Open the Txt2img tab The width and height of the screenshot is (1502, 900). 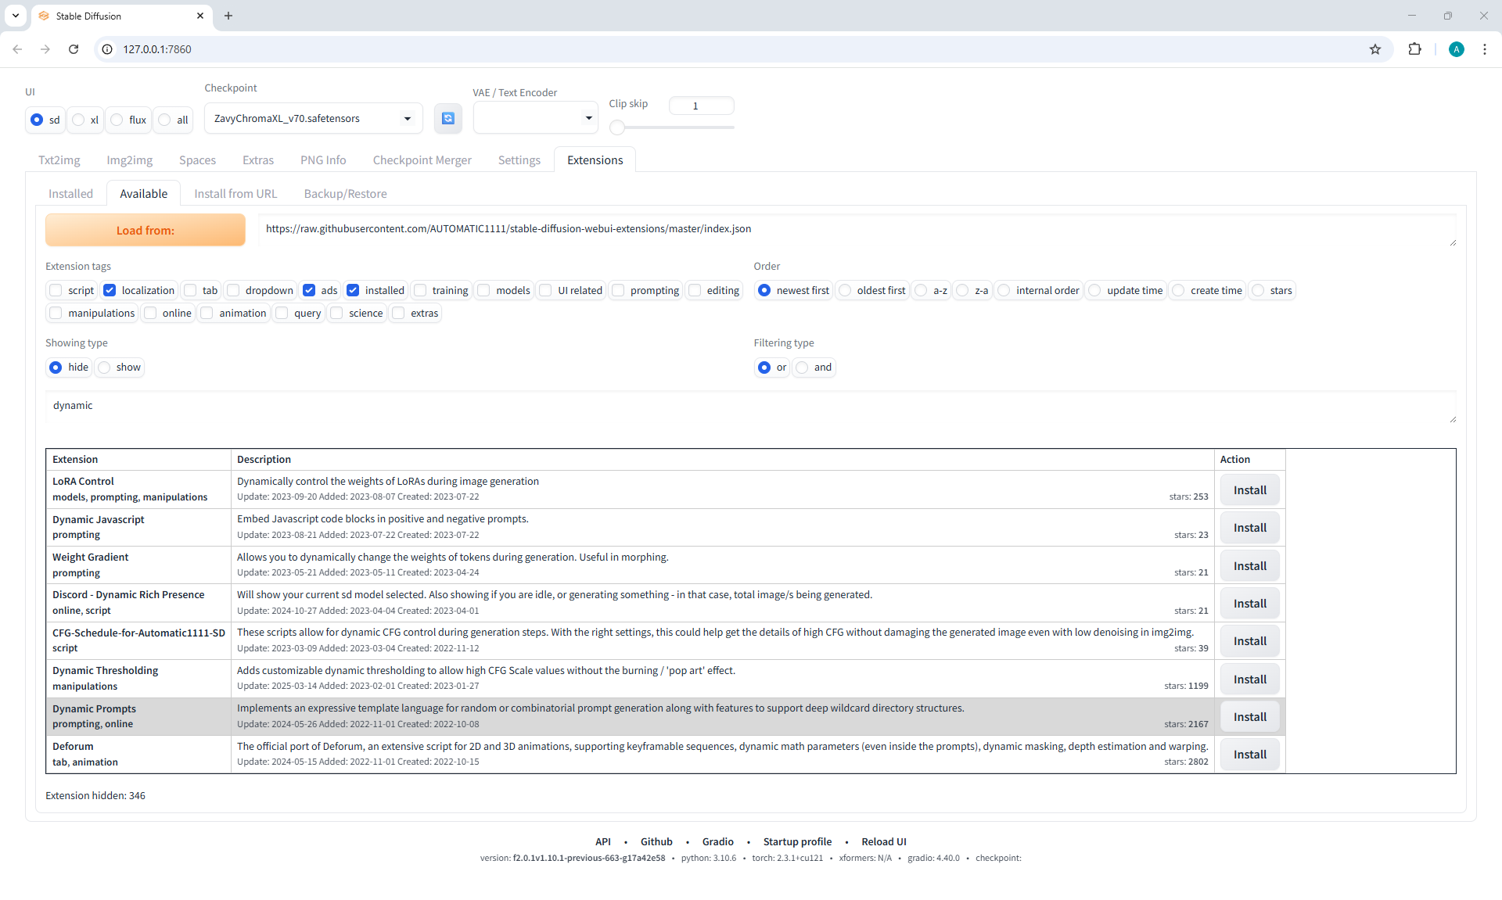59,160
